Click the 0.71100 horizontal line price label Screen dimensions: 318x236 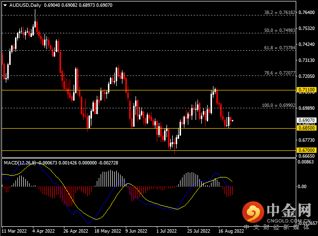pos(307,90)
